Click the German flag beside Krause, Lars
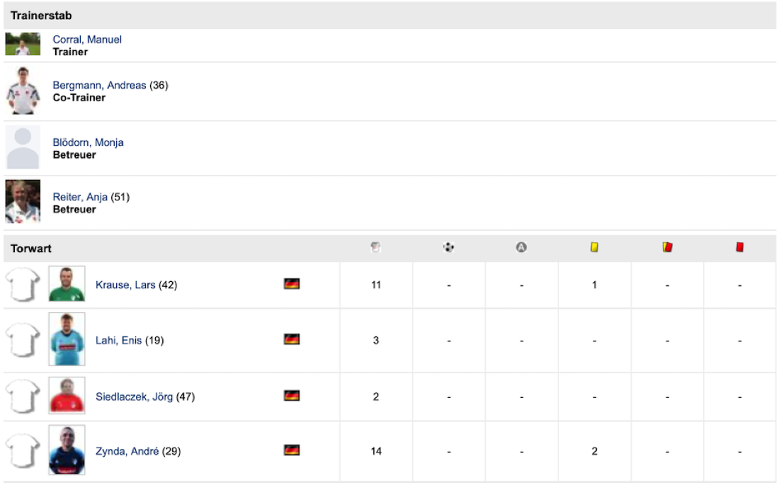Viewport: 779px width, 483px height. [292, 284]
